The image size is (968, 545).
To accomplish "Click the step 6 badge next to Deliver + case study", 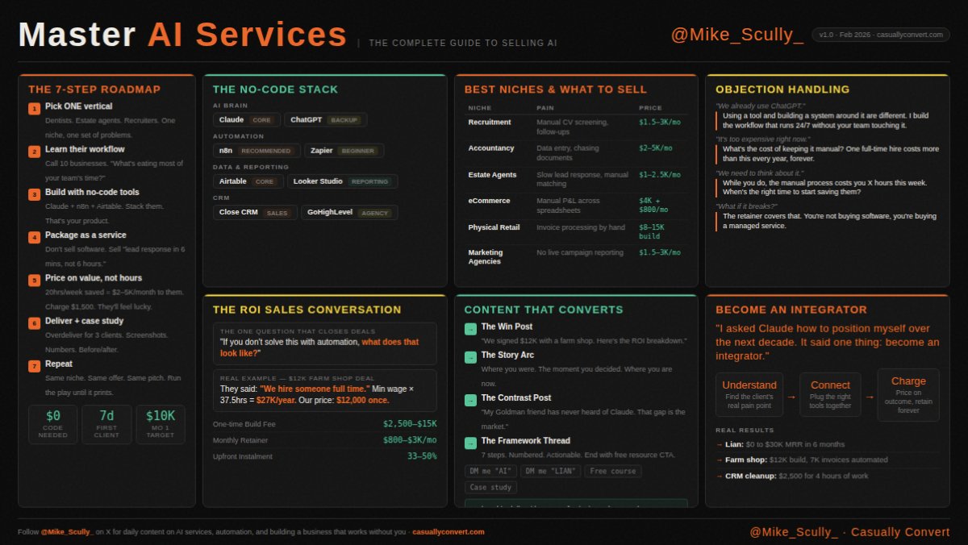I will pos(34,323).
